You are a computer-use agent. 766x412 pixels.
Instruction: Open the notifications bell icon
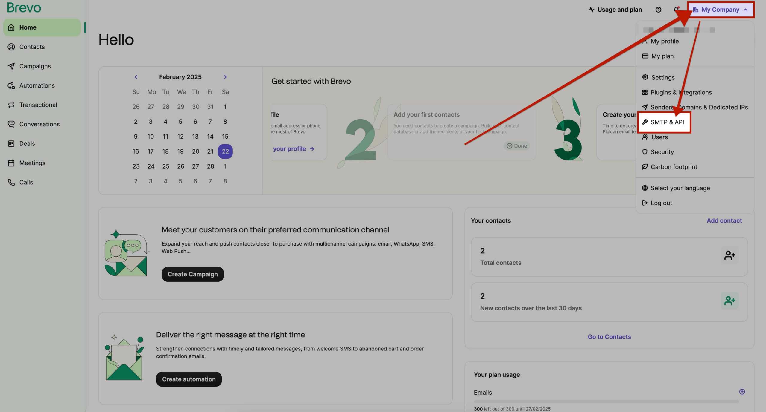676,10
